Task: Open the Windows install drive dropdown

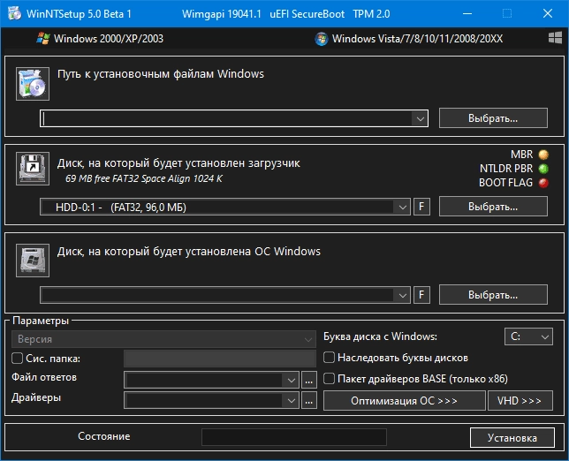Action: [402, 295]
